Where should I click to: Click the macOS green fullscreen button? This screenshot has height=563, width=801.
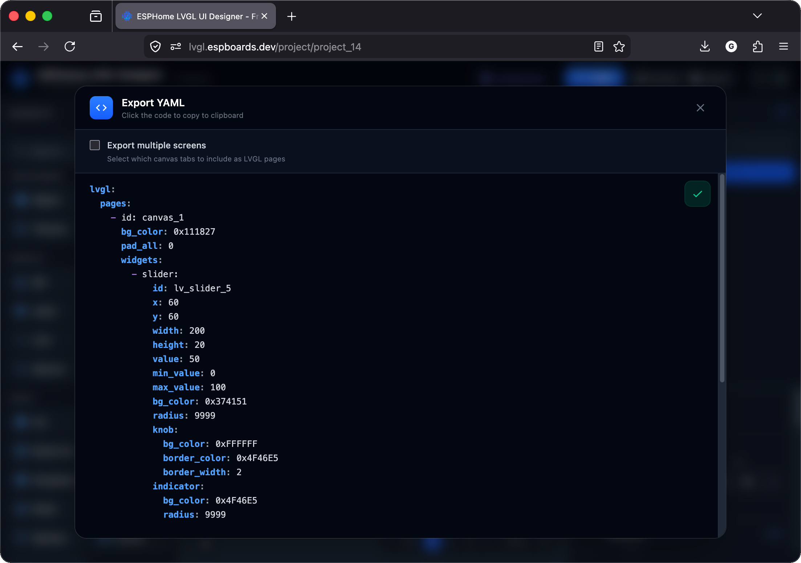47,16
